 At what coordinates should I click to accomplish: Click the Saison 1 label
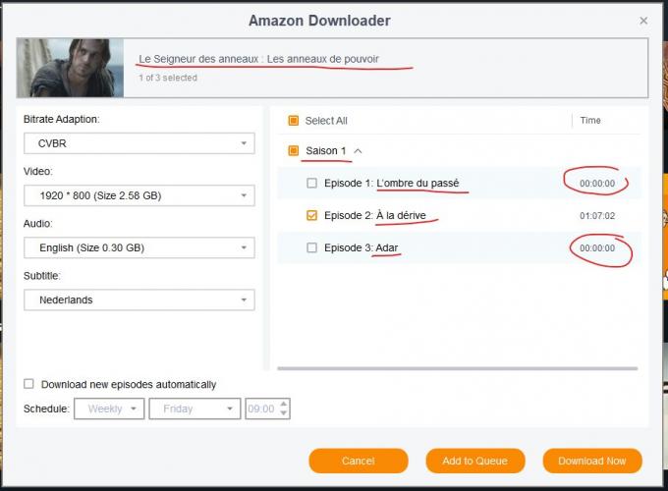[326, 151]
